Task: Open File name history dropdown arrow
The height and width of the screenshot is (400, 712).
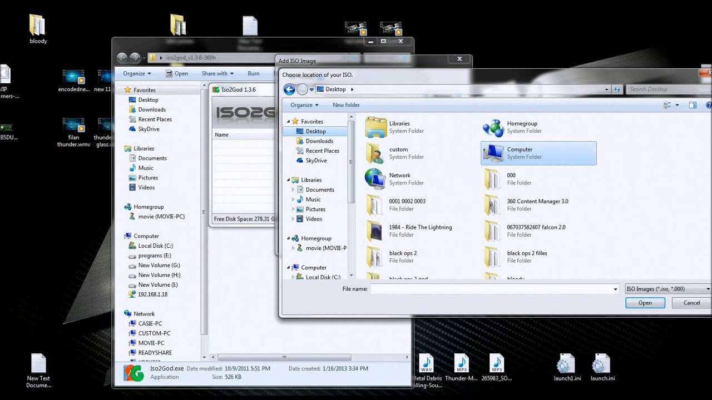Action: (615, 289)
